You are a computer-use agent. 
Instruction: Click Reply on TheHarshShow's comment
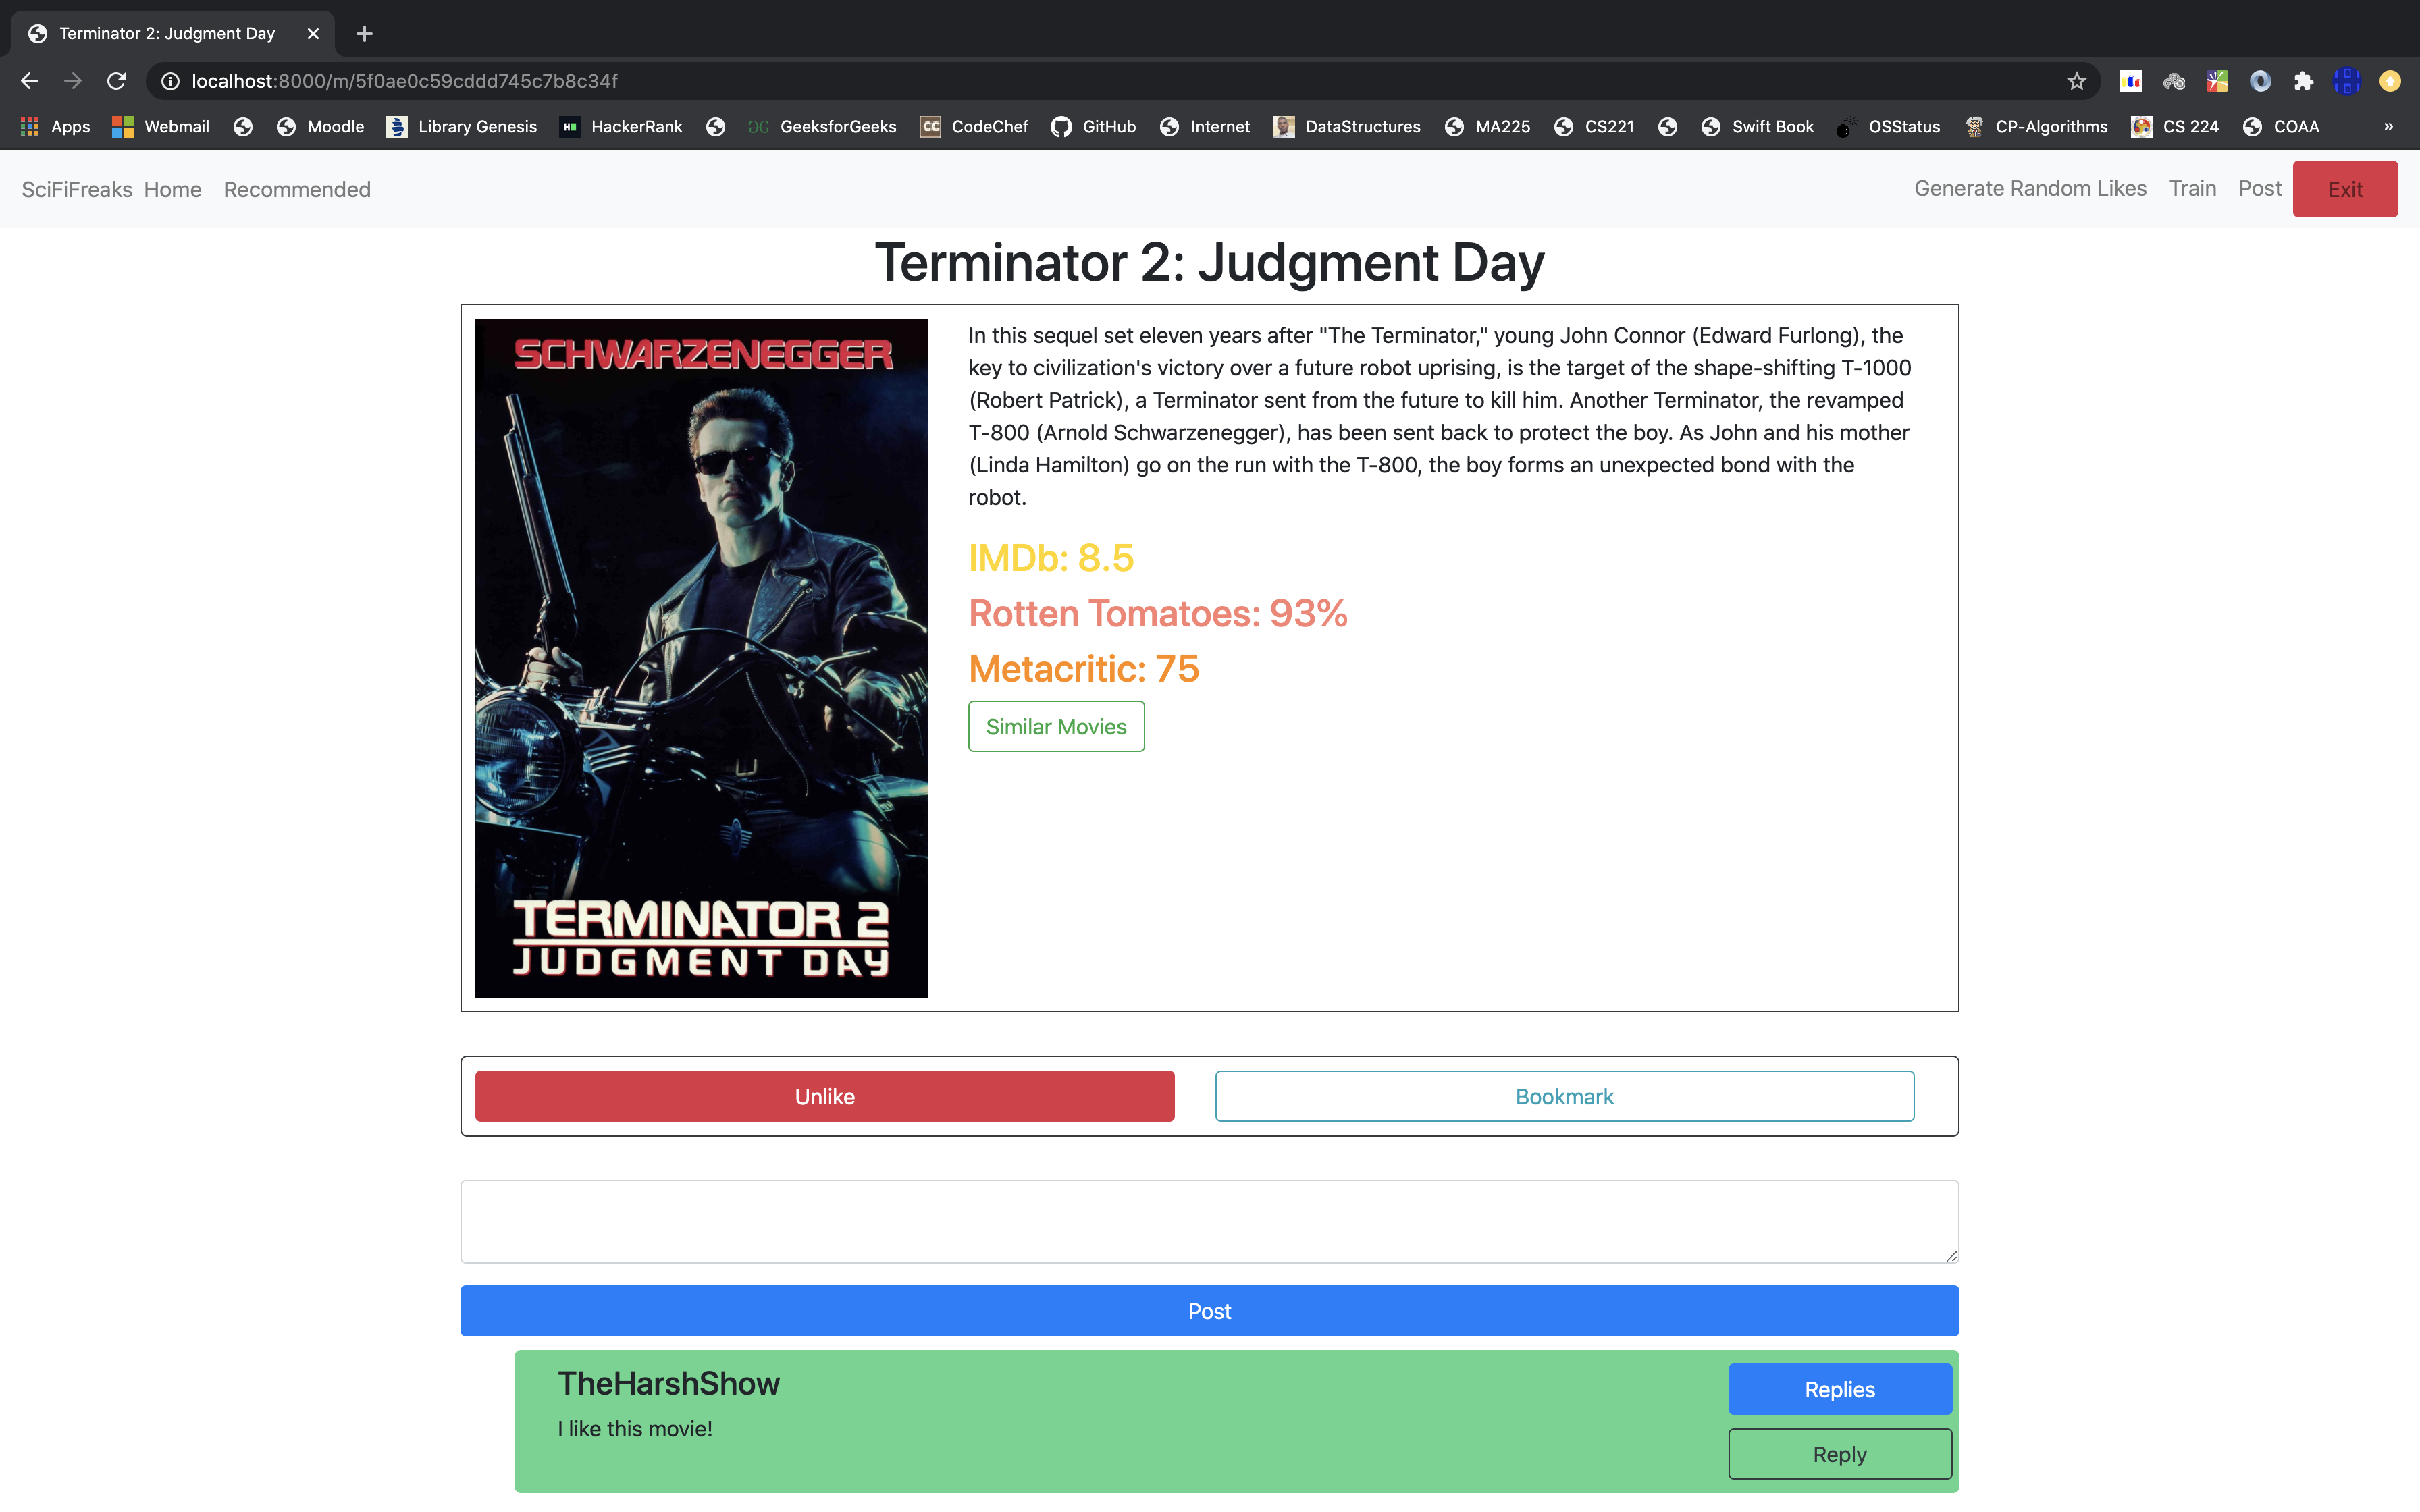[x=1840, y=1454]
